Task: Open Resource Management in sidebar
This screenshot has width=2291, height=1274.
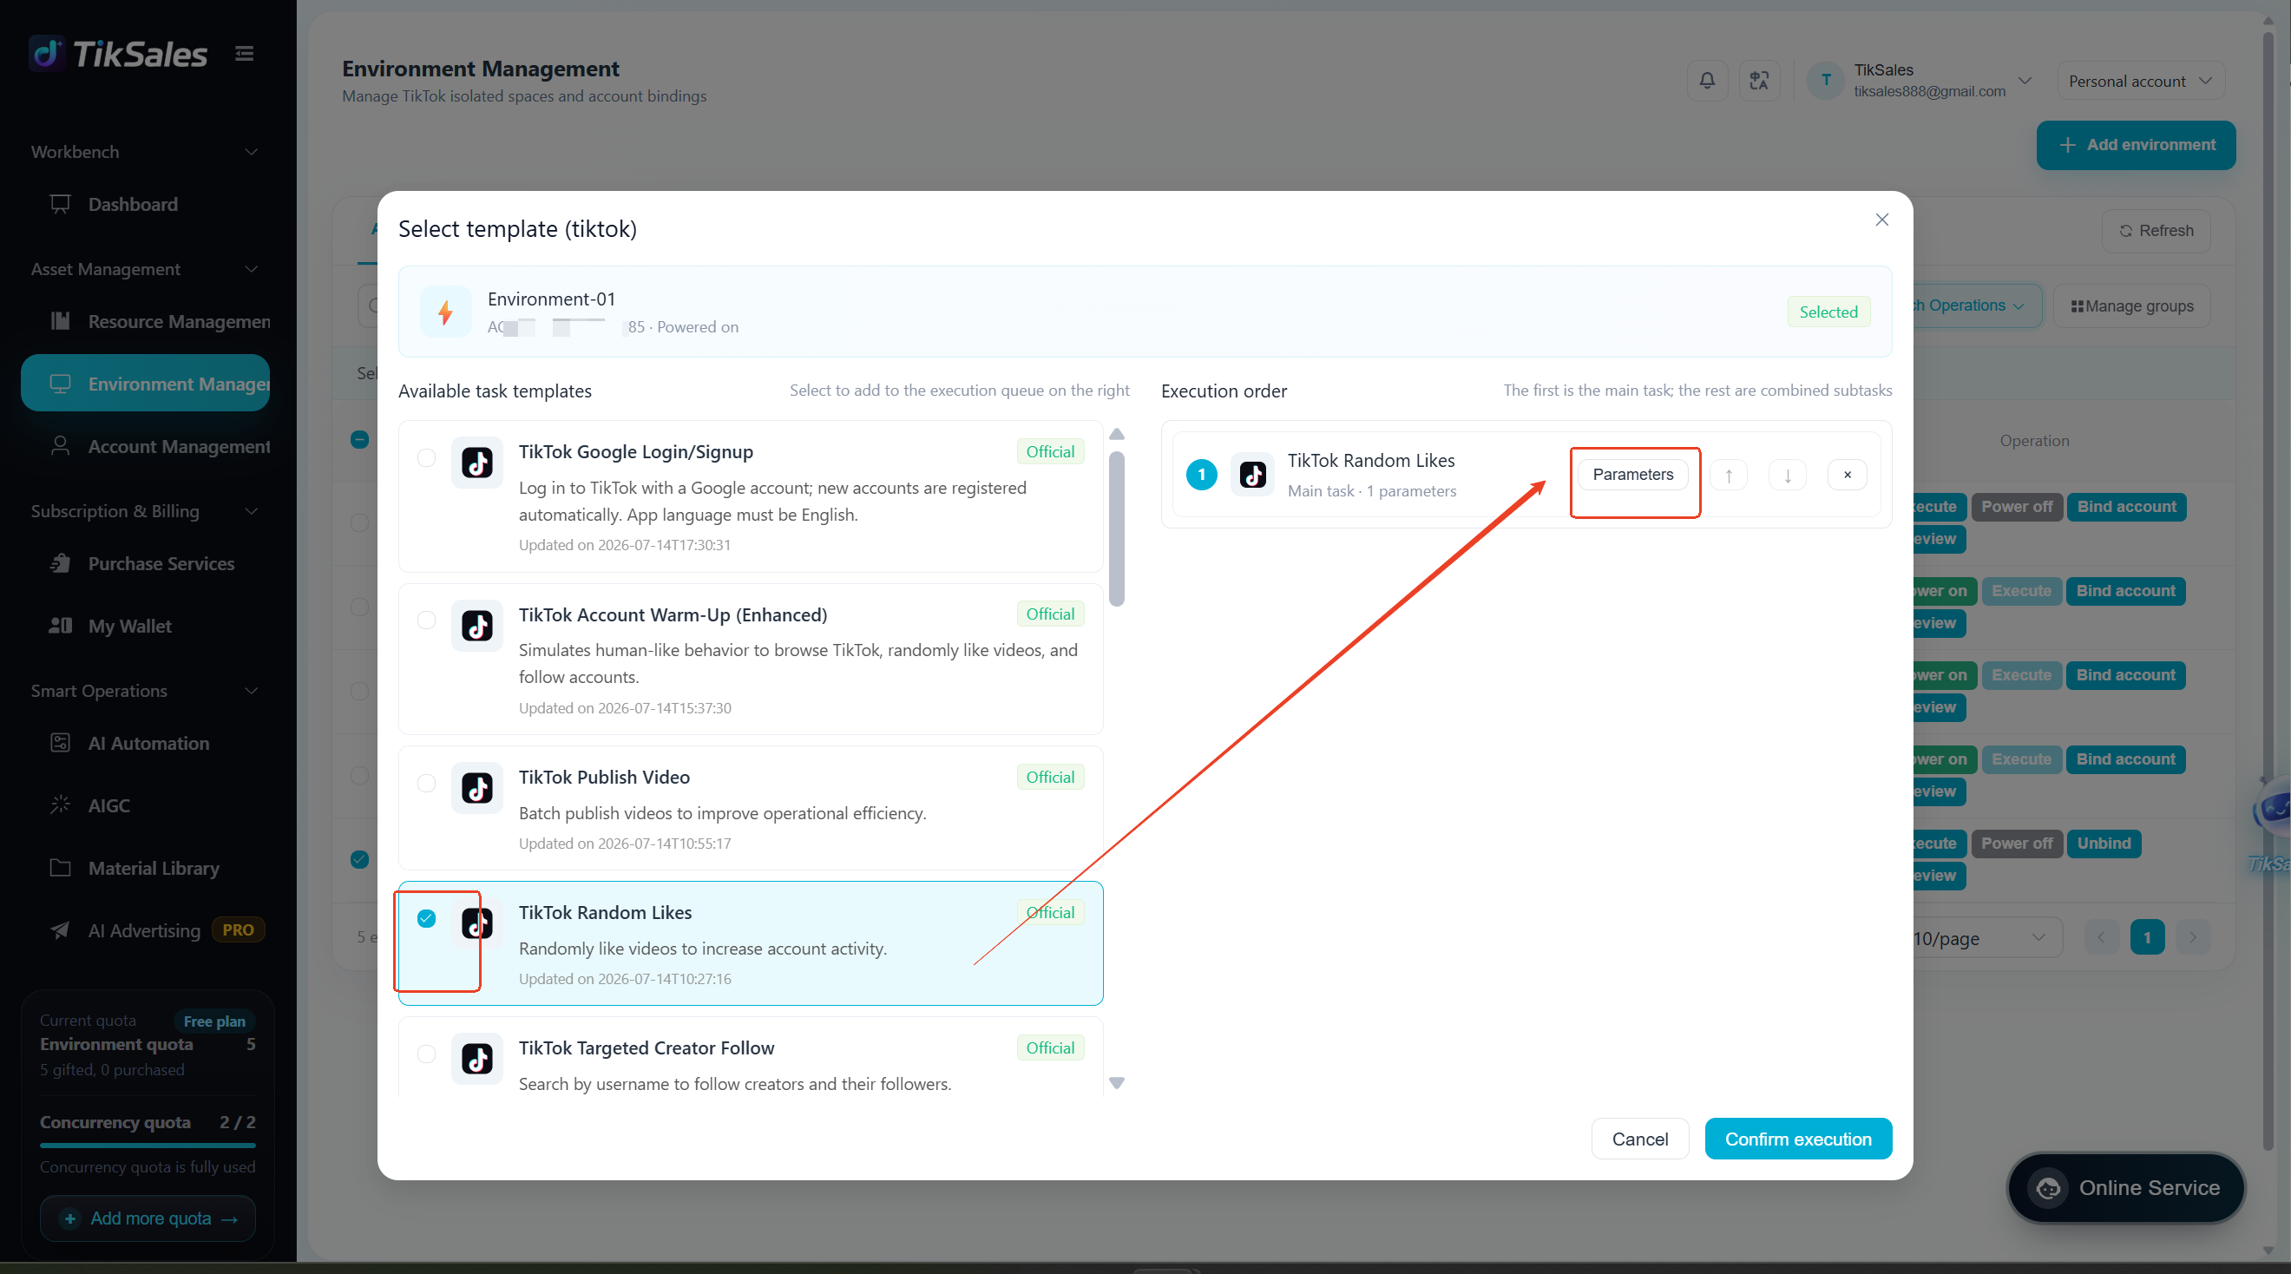Action: pos(146,321)
